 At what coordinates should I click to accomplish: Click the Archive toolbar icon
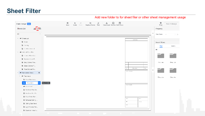pos(113,23)
